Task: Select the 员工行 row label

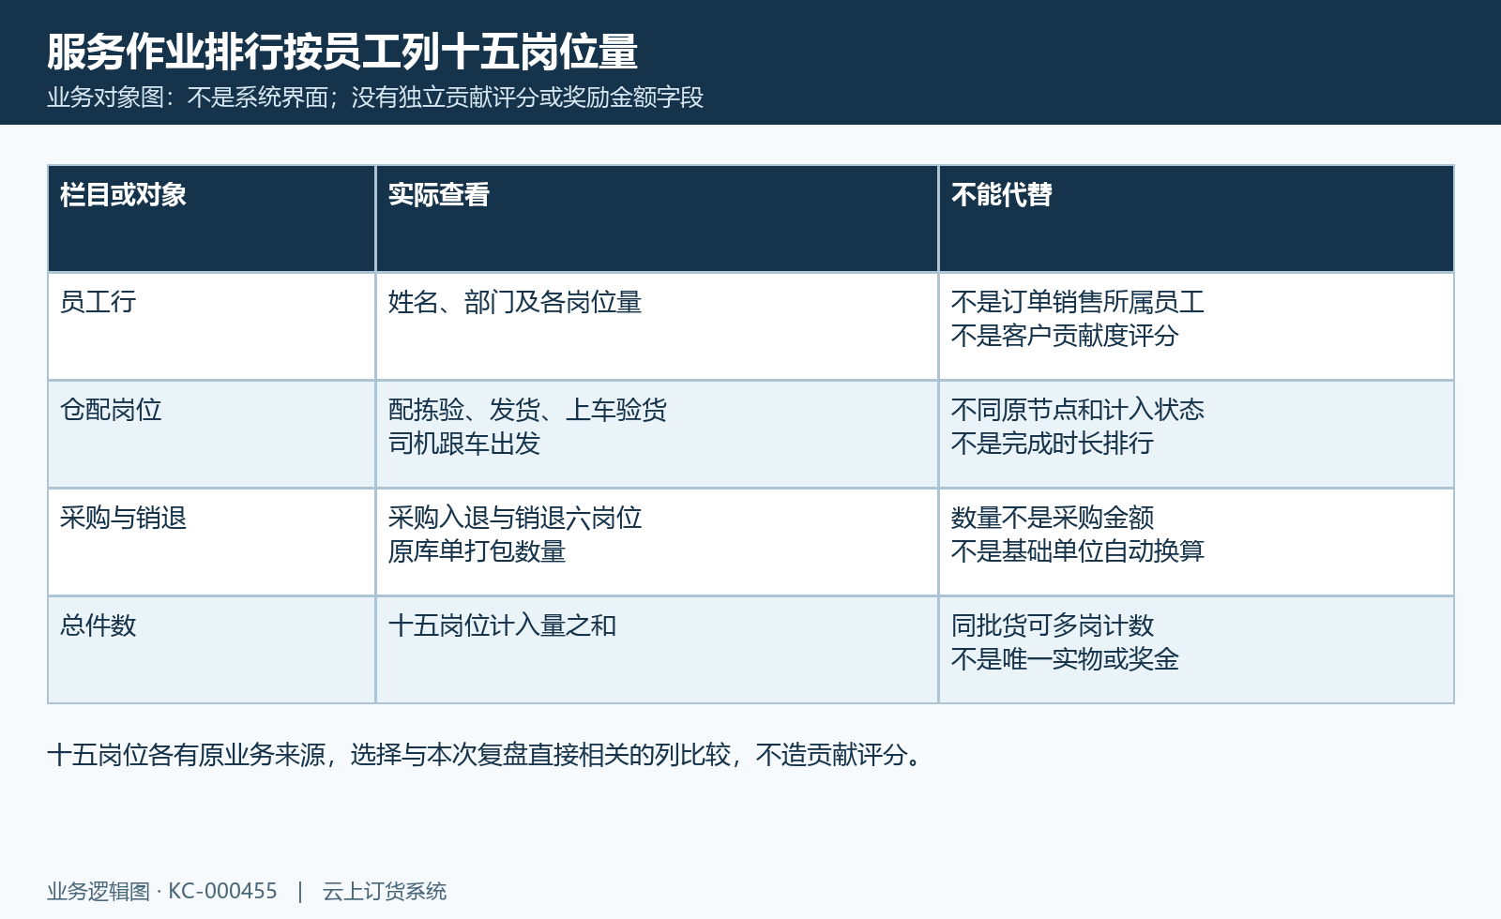Action: pyautogui.click(x=98, y=302)
